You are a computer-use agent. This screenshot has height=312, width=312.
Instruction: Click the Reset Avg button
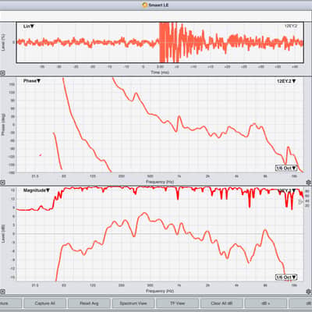89,303
